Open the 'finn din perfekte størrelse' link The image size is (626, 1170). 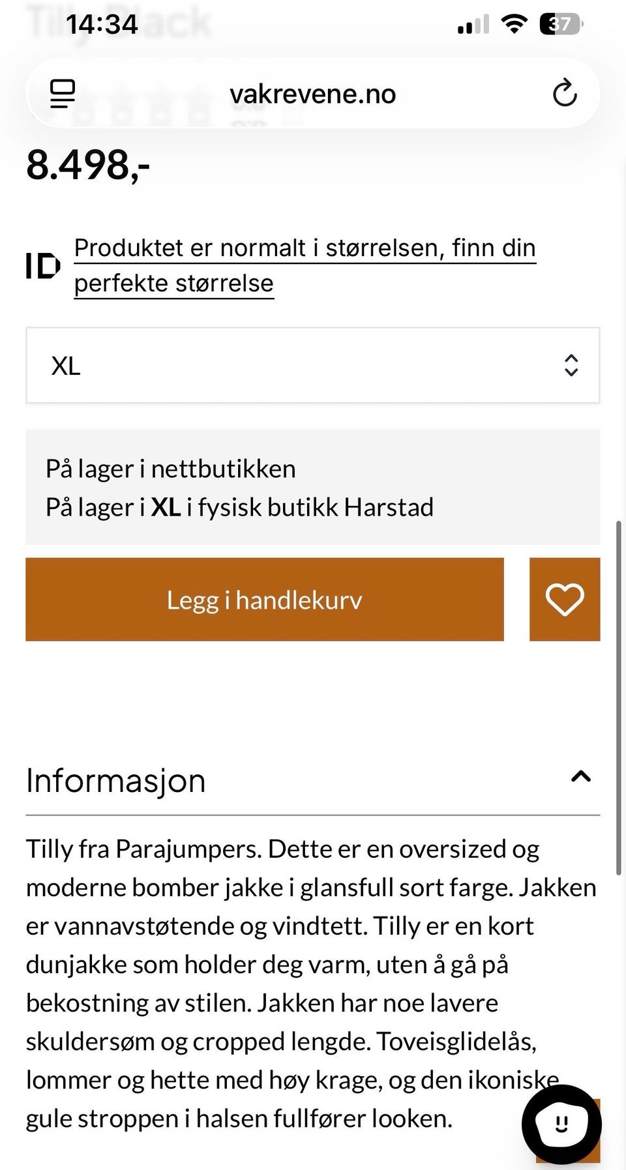(x=305, y=265)
